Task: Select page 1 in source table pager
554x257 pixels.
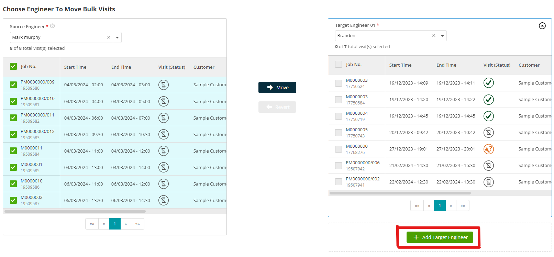Action: pos(115,224)
